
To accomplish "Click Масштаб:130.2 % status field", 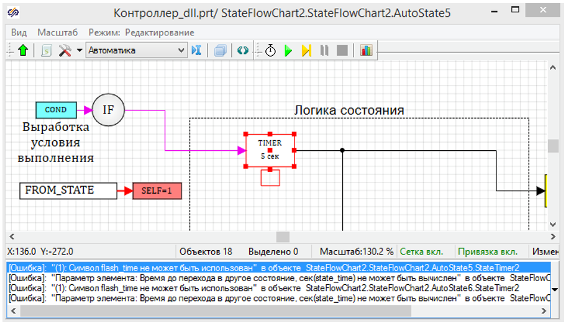I will coord(356,251).
